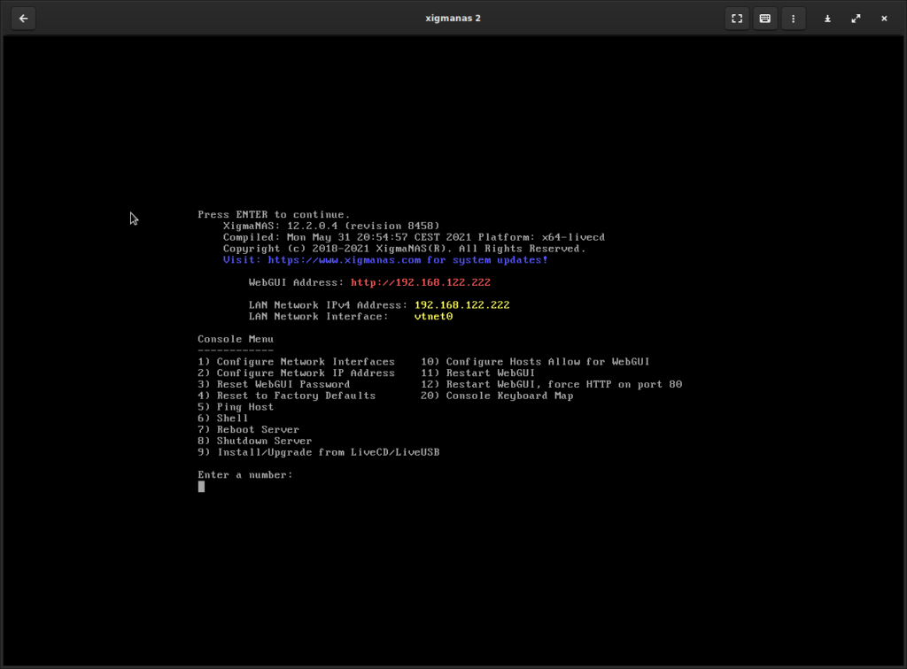This screenshot has width=907, height=669.
Task: Minimize the xigmanas 2 window
Action: pyautogui.click(x=827, y=19)
